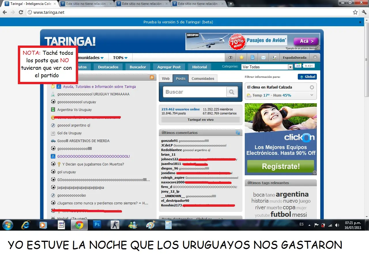Click the 'argentina' tag in relevant tags
369x256 pixels.
coord(292,194)
